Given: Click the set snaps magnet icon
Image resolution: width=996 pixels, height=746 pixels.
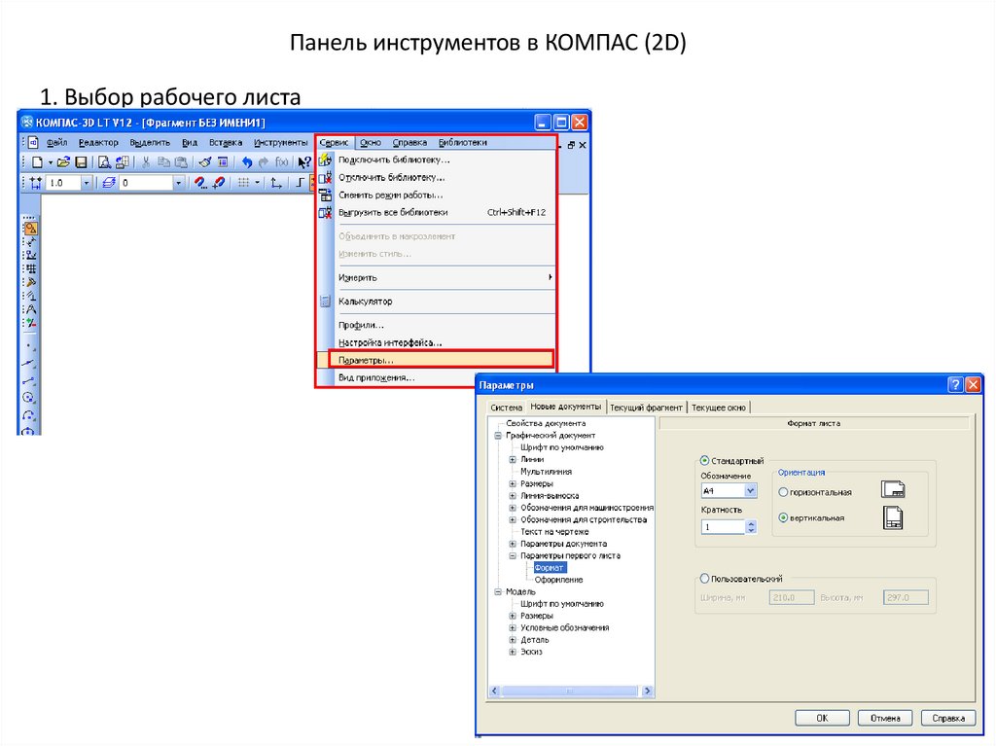Looking at the screenshot, I should (x=200, y=183).
